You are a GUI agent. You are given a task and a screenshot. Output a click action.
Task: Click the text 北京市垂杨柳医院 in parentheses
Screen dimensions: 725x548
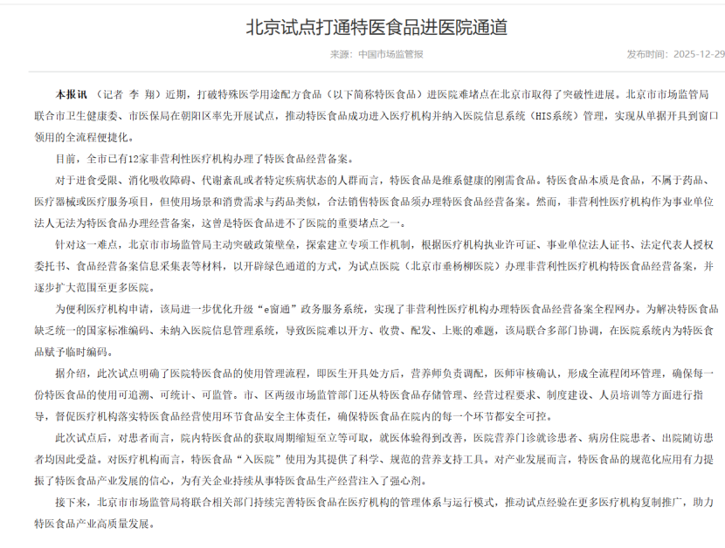pyautogui.click(x=452, y=267)
